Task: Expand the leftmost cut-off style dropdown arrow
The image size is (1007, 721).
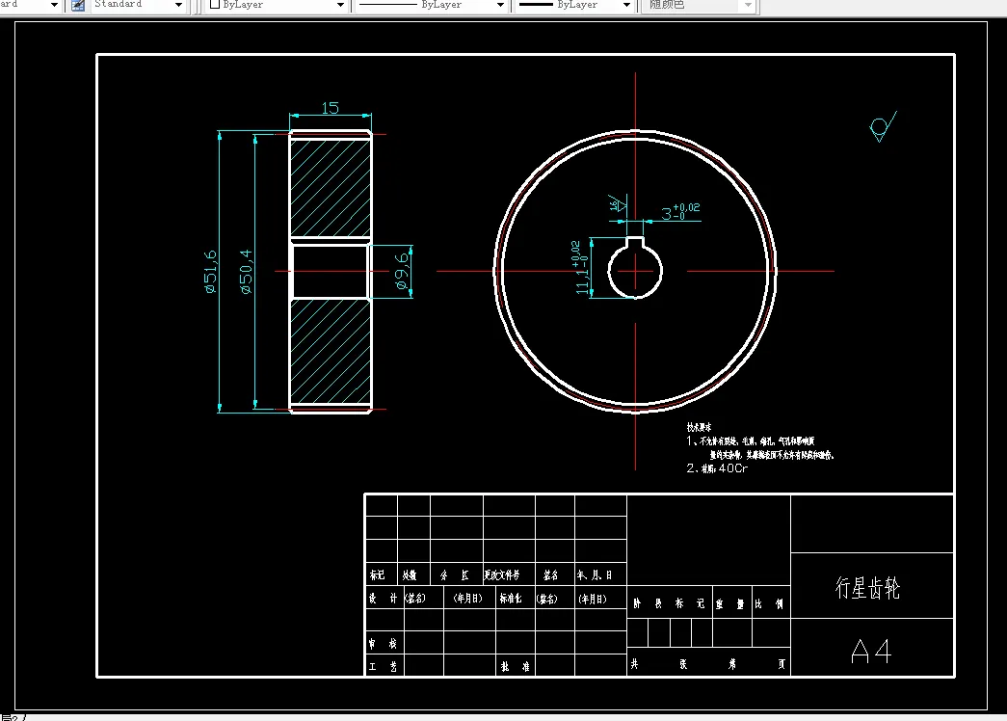Action: (55, 5)
